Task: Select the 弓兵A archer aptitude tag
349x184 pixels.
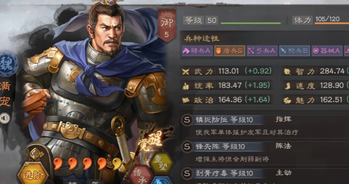Action: (x=262, y=51)
